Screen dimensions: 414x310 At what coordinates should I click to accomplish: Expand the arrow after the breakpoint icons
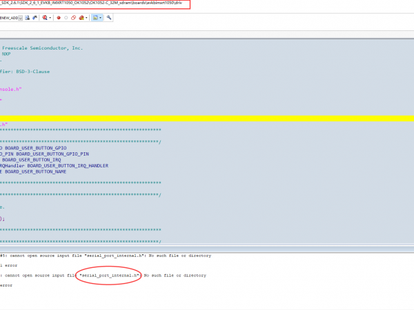point(86,18)
